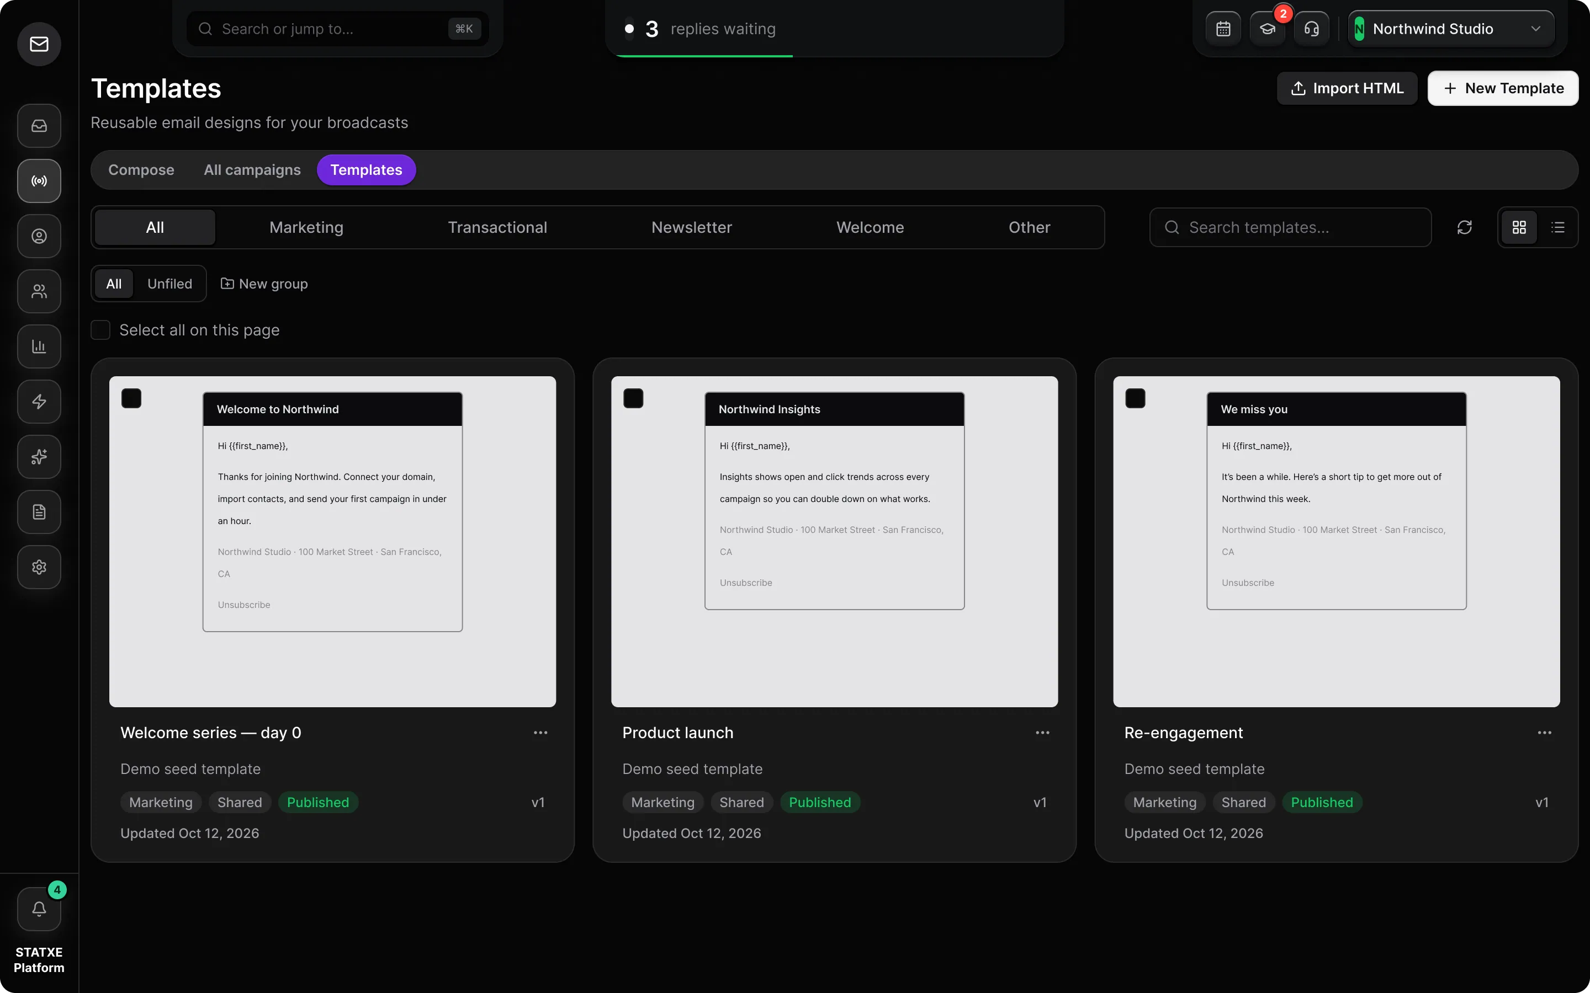Tick the Re-engagement card checkbox
The width and height of the screenshot is (1590, 993).
(1135, 399)
